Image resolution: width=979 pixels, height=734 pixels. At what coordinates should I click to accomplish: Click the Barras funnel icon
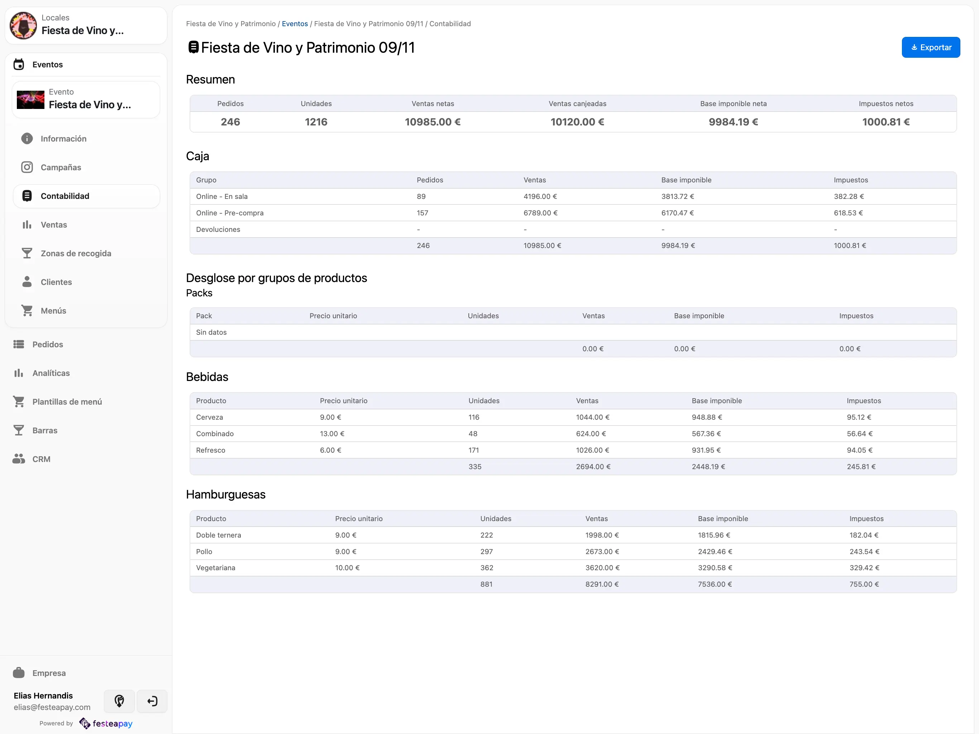pos(18,430)
